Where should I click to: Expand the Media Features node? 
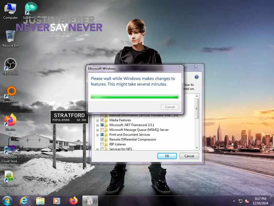[x=97, y=120]
